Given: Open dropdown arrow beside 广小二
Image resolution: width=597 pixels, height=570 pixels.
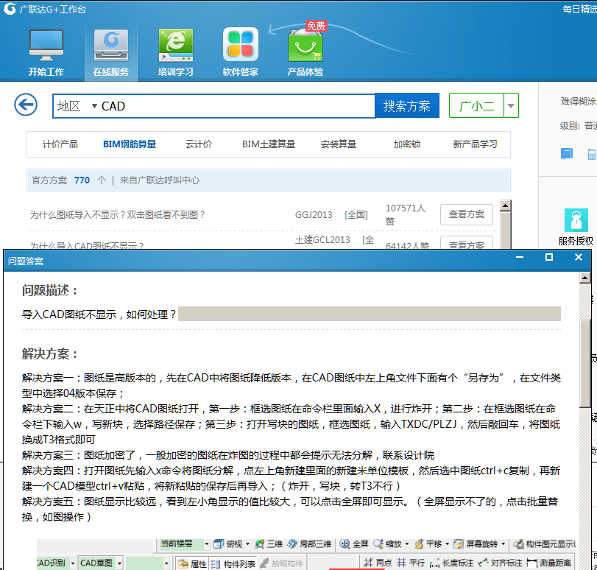Looking at the screenshot, I should click(511, 105).
